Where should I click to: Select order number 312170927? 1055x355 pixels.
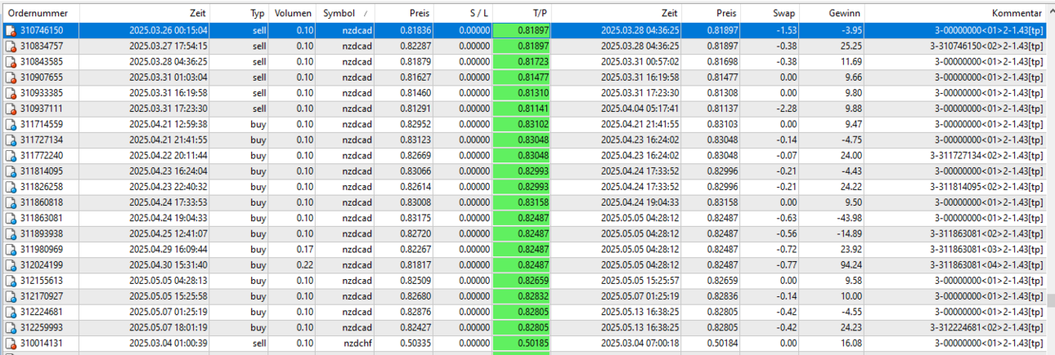tap(43, 296)
